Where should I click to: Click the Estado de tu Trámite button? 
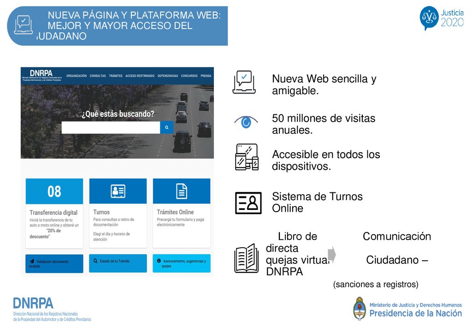pyautogui.click(x=118, y=263)
